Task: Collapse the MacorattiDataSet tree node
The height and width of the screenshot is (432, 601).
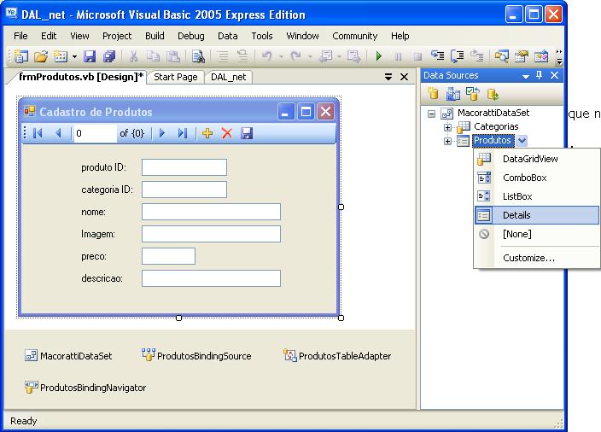Action: click(432, 114)
